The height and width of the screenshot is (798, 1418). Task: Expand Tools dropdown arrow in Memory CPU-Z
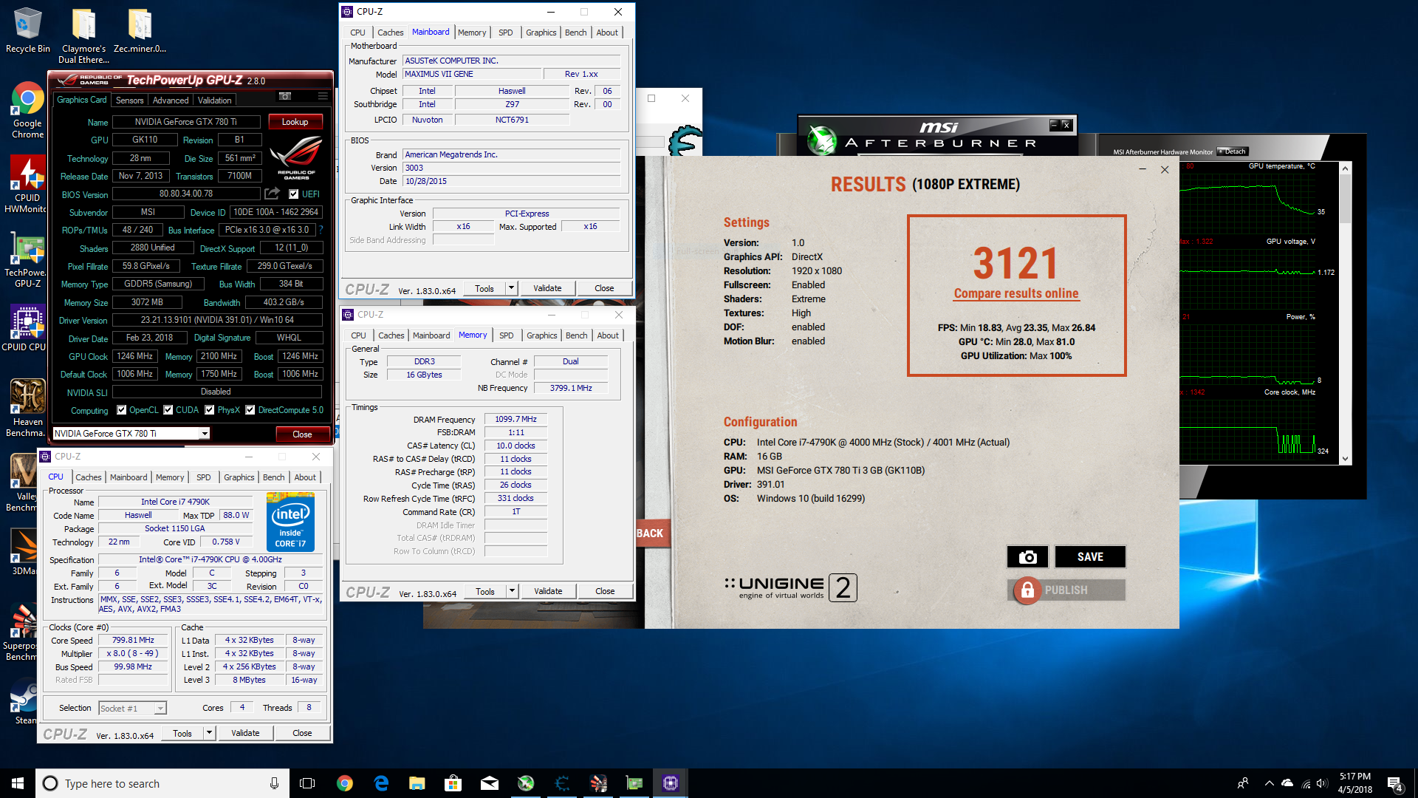[512, 591]
